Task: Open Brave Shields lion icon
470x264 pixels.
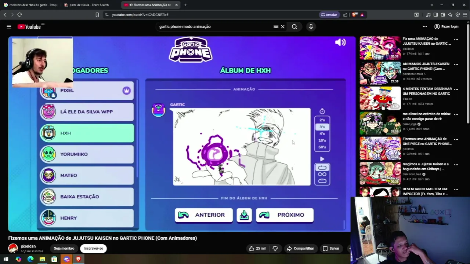Action: coord(354,15)
